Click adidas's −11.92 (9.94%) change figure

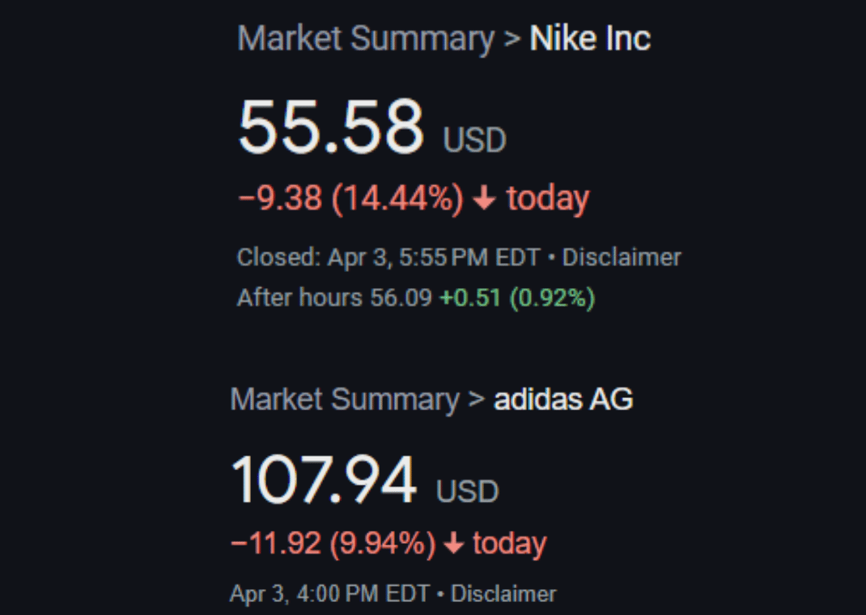[x=333, y=544]
